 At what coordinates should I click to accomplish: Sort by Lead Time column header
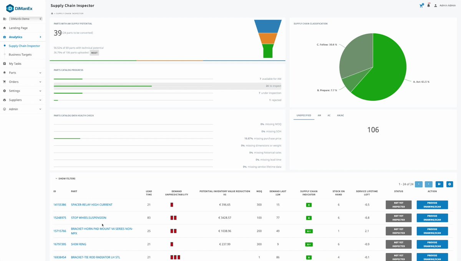pos(149,193)
